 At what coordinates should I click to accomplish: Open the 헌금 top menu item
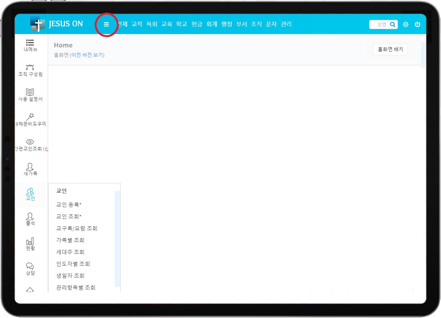(x=197, y=24)
